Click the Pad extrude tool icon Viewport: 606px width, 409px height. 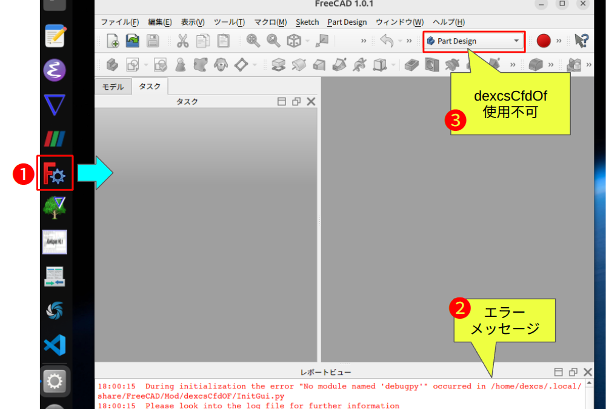tap(278, 64)
